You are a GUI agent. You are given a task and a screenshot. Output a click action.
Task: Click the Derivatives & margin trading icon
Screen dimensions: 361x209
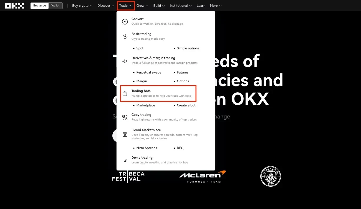pyautogui.click(x=125, y=60)
